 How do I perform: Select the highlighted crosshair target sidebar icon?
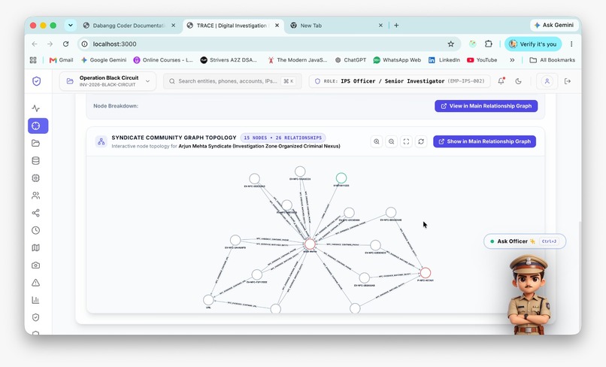[x=38, y=126]
